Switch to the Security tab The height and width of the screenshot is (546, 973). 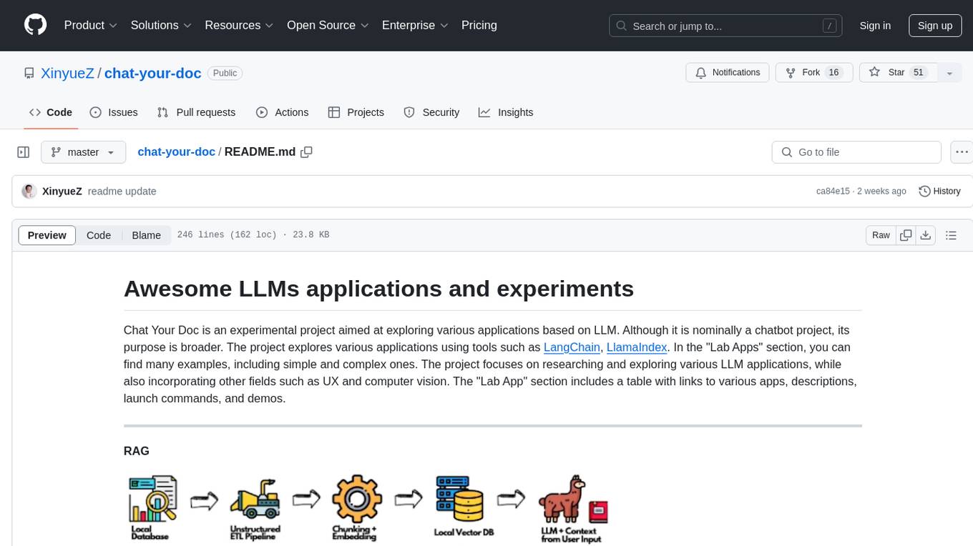pos(431,112)
